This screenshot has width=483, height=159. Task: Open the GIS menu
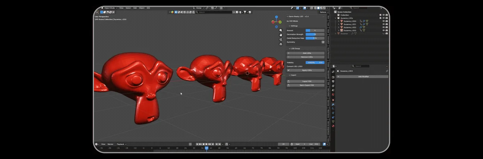(148, 8)
